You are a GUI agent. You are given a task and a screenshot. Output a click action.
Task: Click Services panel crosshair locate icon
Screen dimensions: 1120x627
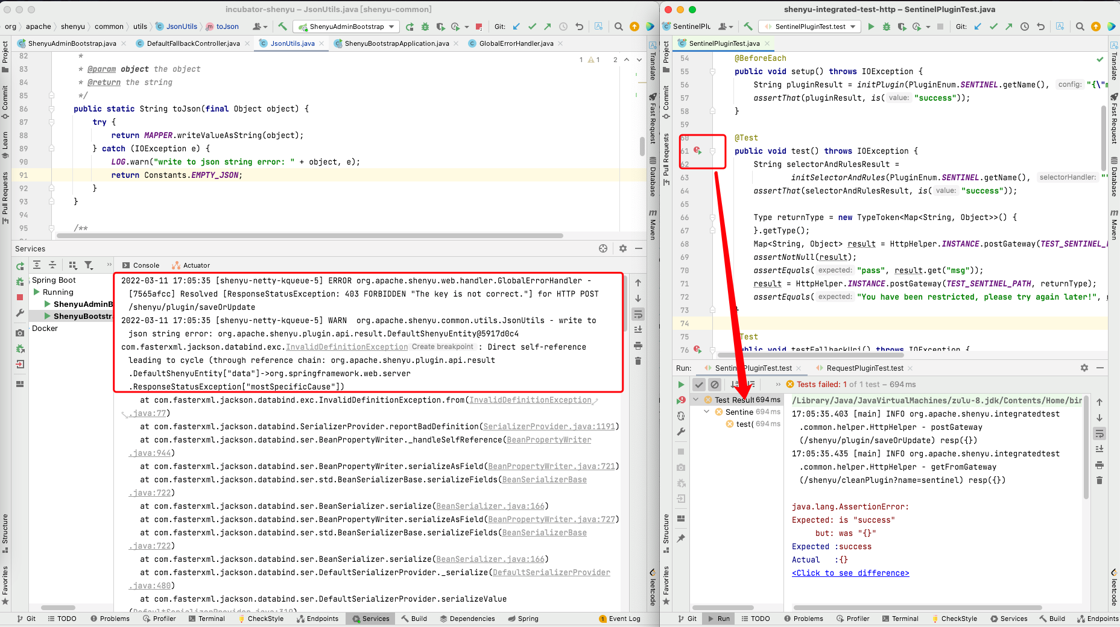pyautogui.click(x=603, y=248)
